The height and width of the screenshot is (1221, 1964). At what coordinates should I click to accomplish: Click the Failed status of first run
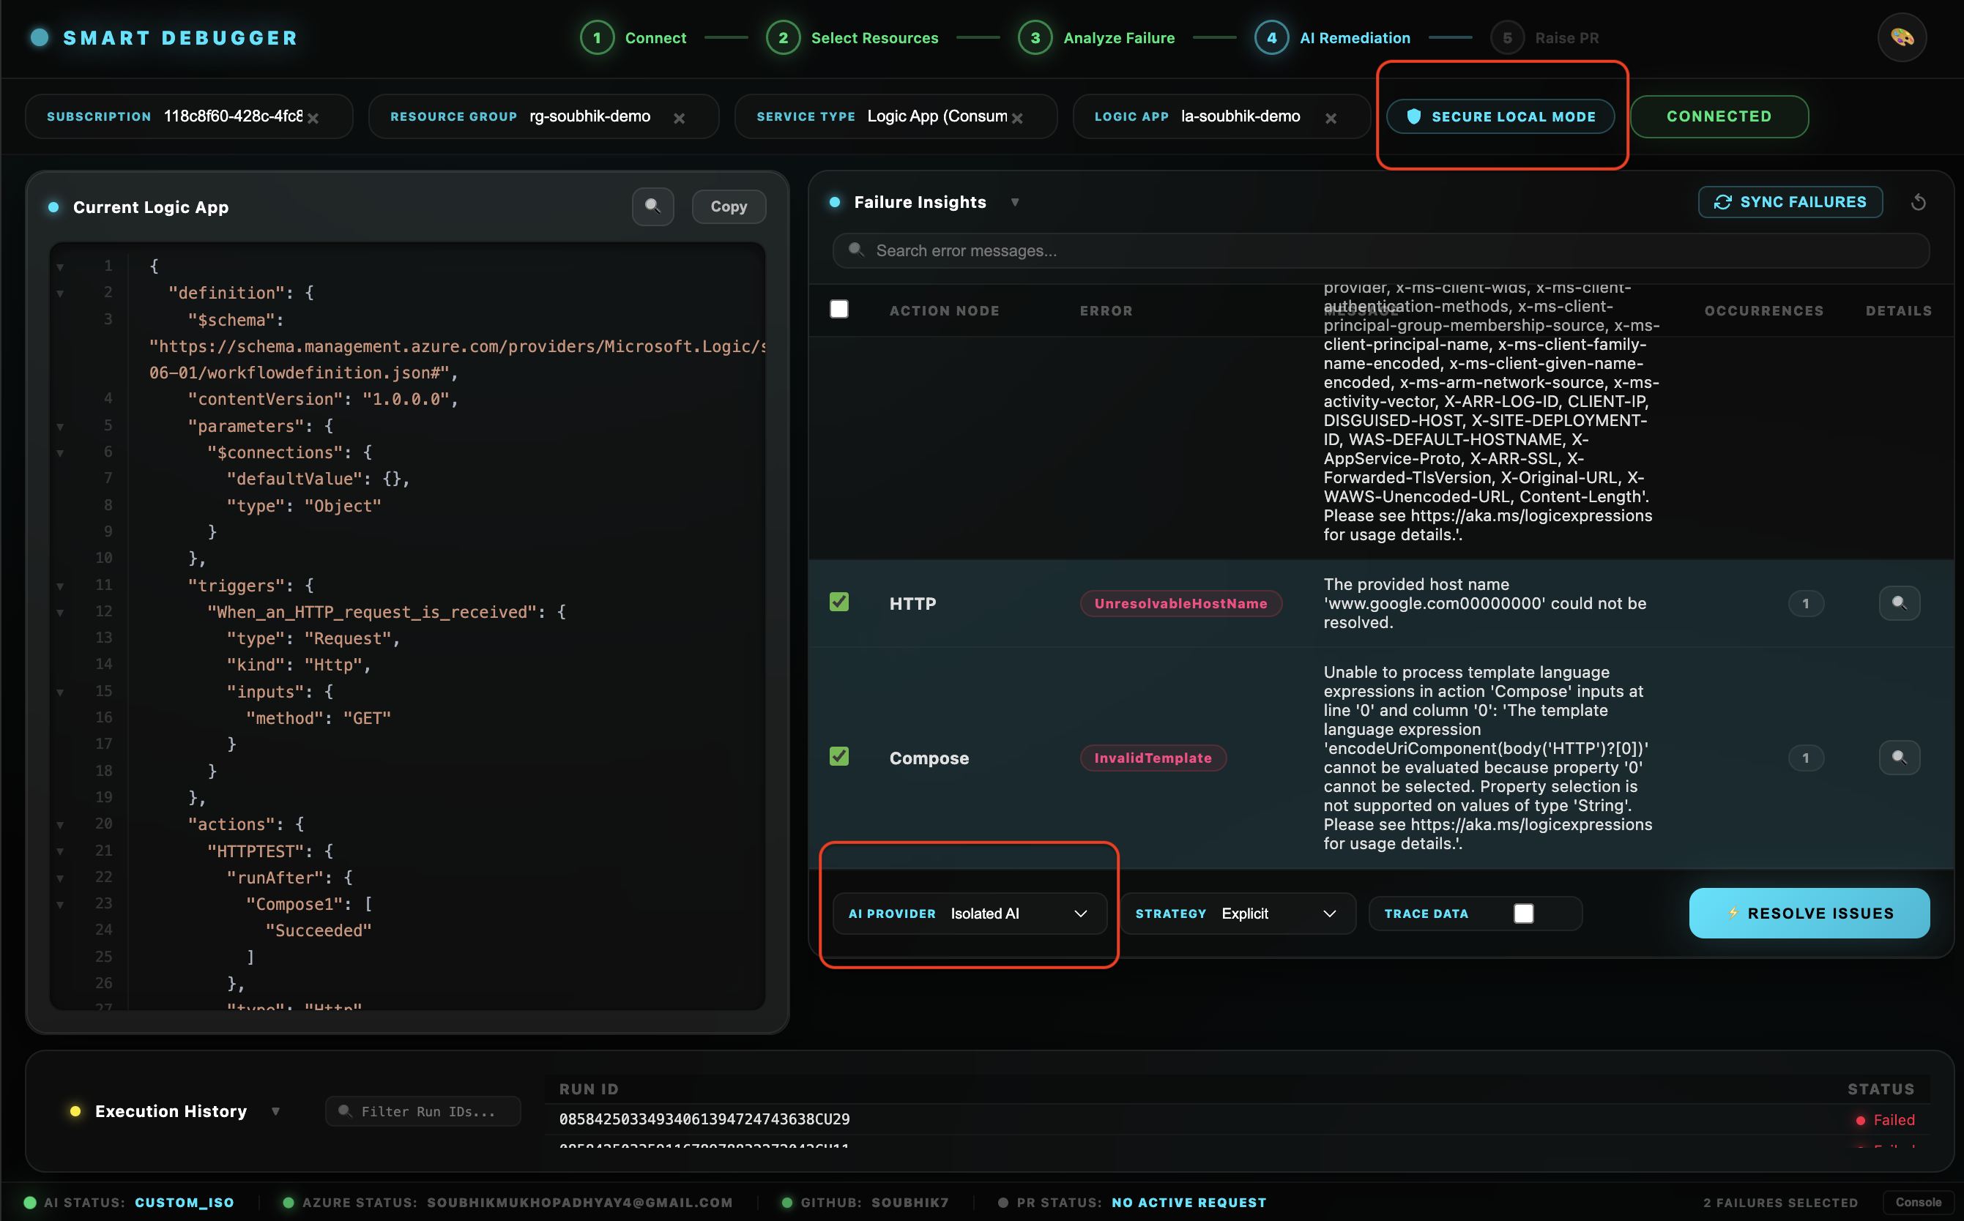click(1885, 1120)
